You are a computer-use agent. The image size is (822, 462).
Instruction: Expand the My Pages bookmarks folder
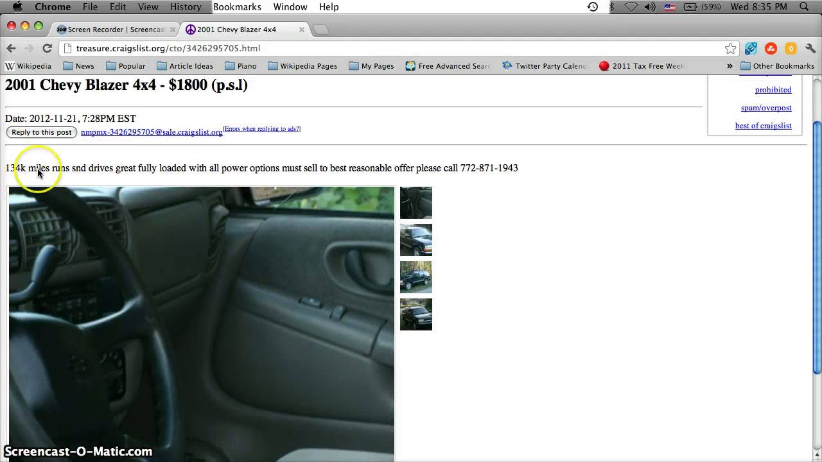click(x=371, y=66)
